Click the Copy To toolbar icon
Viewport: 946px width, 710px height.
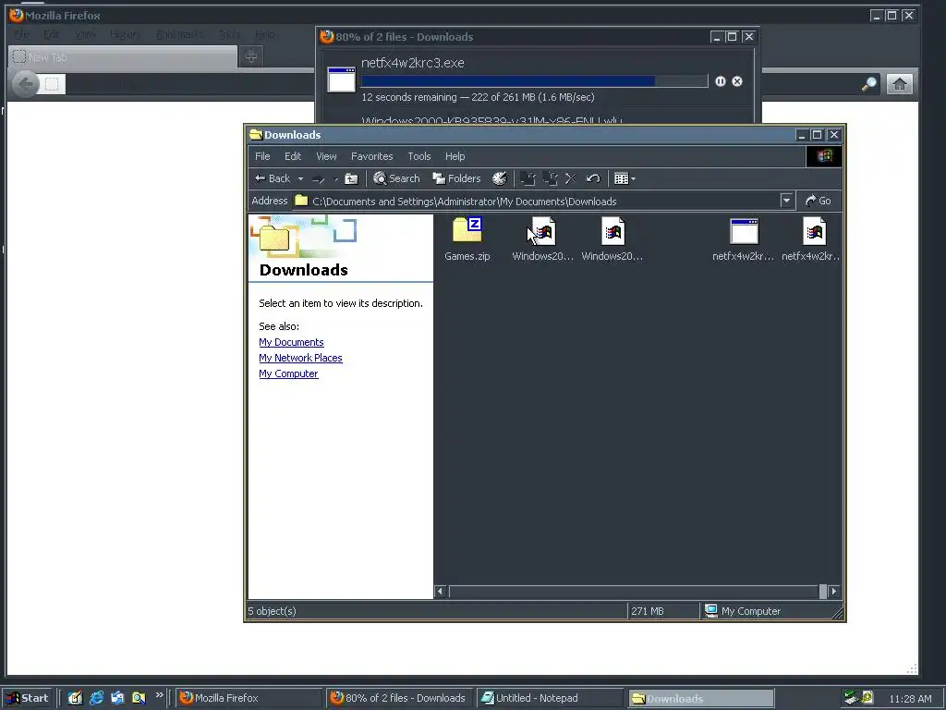coord(550,178)
